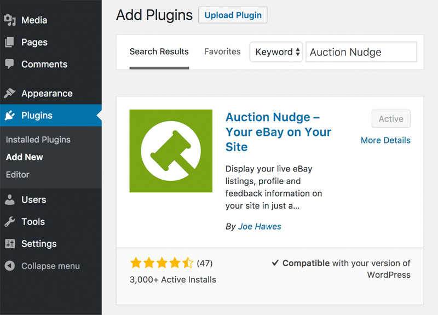Click the Upload Plugin button
Image resolution: width=438 pixels, height=315 pixels.
click(233, 15)
